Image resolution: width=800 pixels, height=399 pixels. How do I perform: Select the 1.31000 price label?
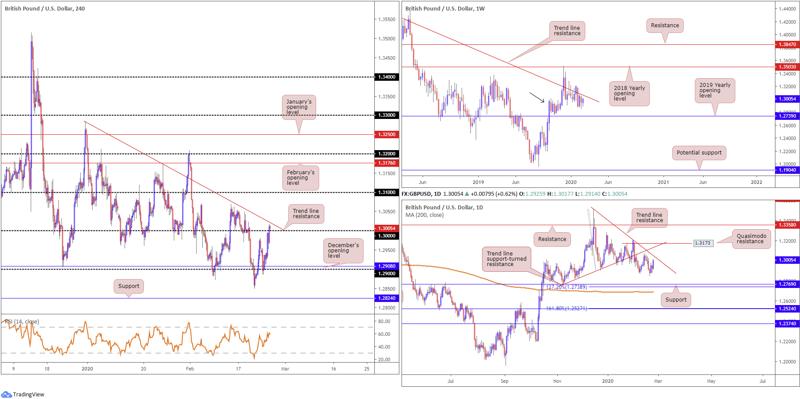pyautogui.click(x=387, y=192)
